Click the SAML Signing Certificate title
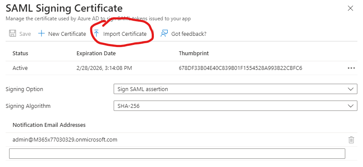363x167 pixels. click(64, 9)
